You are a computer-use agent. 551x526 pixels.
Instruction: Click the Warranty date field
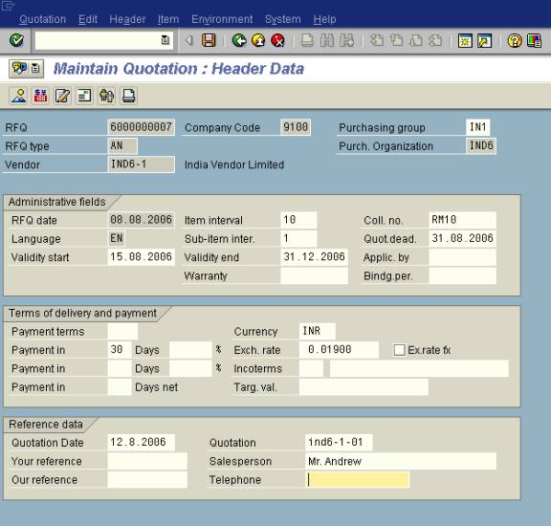314,275
